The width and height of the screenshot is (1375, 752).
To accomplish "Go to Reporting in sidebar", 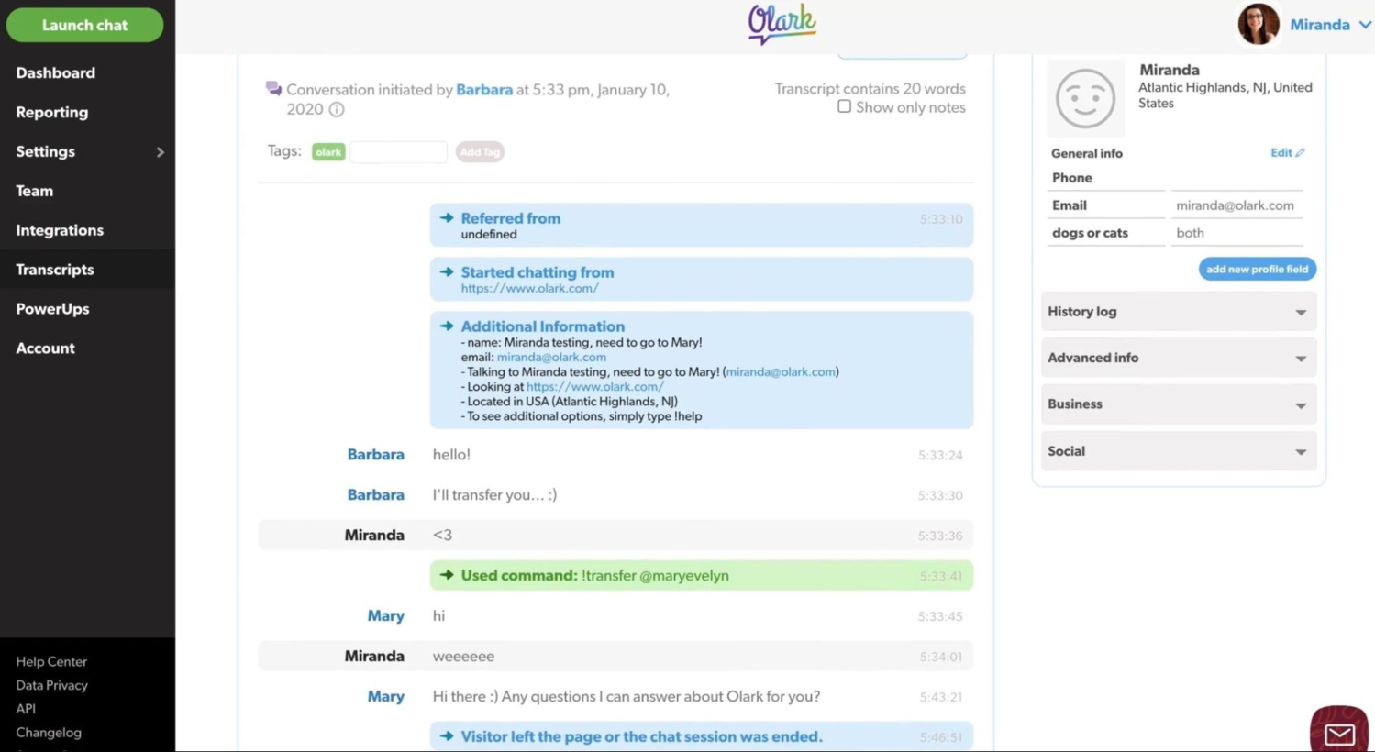I will coord(51,112).
